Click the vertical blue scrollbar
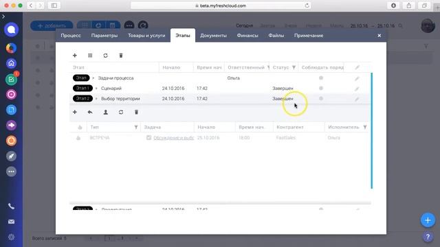The height and width of the screenshot is (247, 440). 371,131
